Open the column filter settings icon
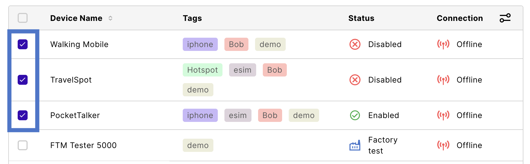 pyautogui.click(x=505, y=18)
